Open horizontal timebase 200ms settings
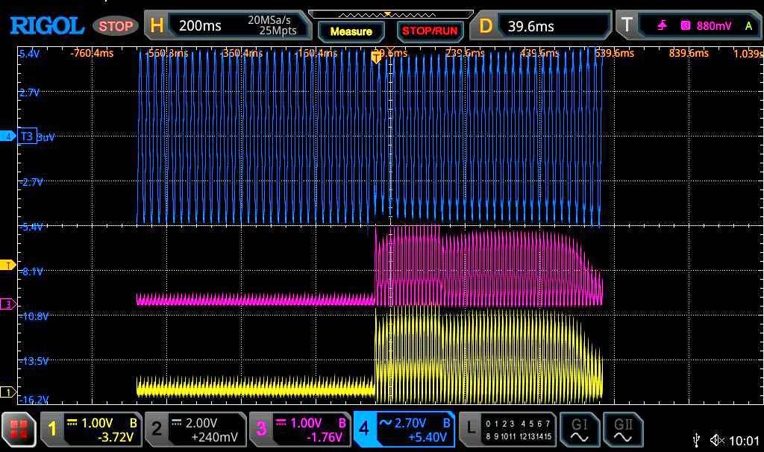This screenshot has width=764, height=452. click(228, 26)
